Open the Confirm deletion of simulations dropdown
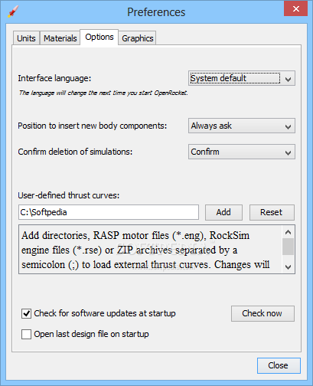The image size is (313, 386). click(x=242, y=152)
